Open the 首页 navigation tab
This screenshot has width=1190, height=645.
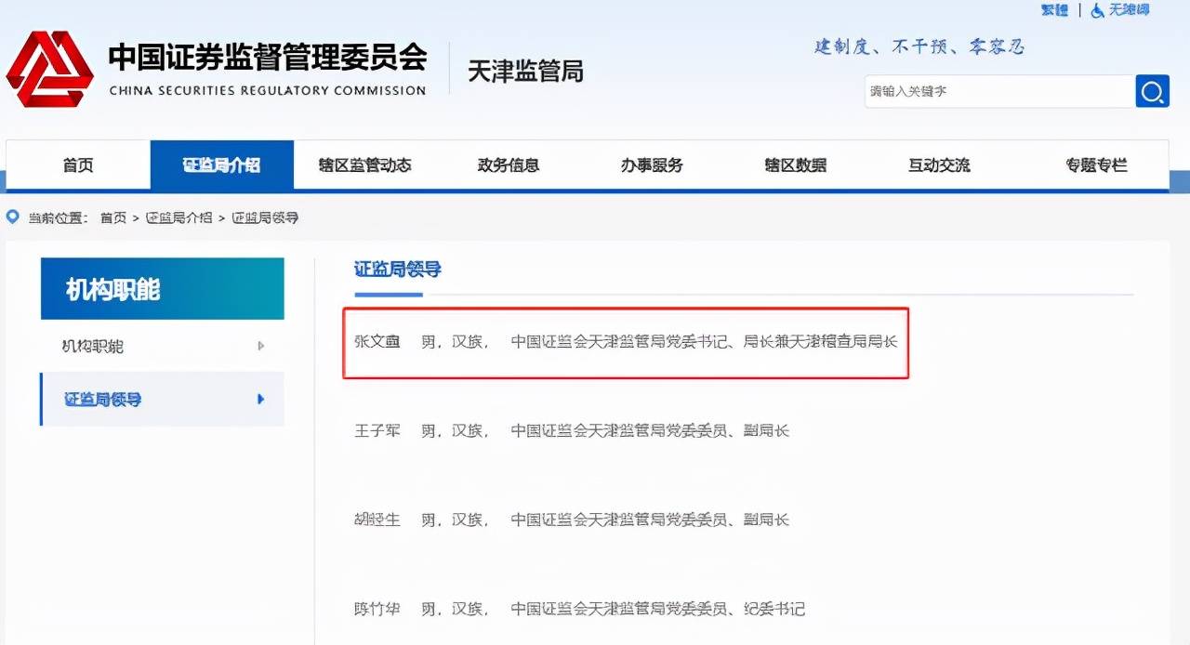coord(78,165)
